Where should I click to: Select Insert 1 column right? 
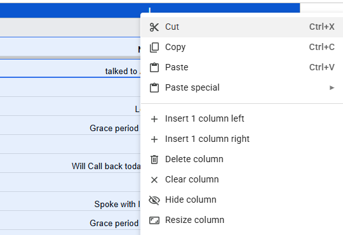[242, 139]
